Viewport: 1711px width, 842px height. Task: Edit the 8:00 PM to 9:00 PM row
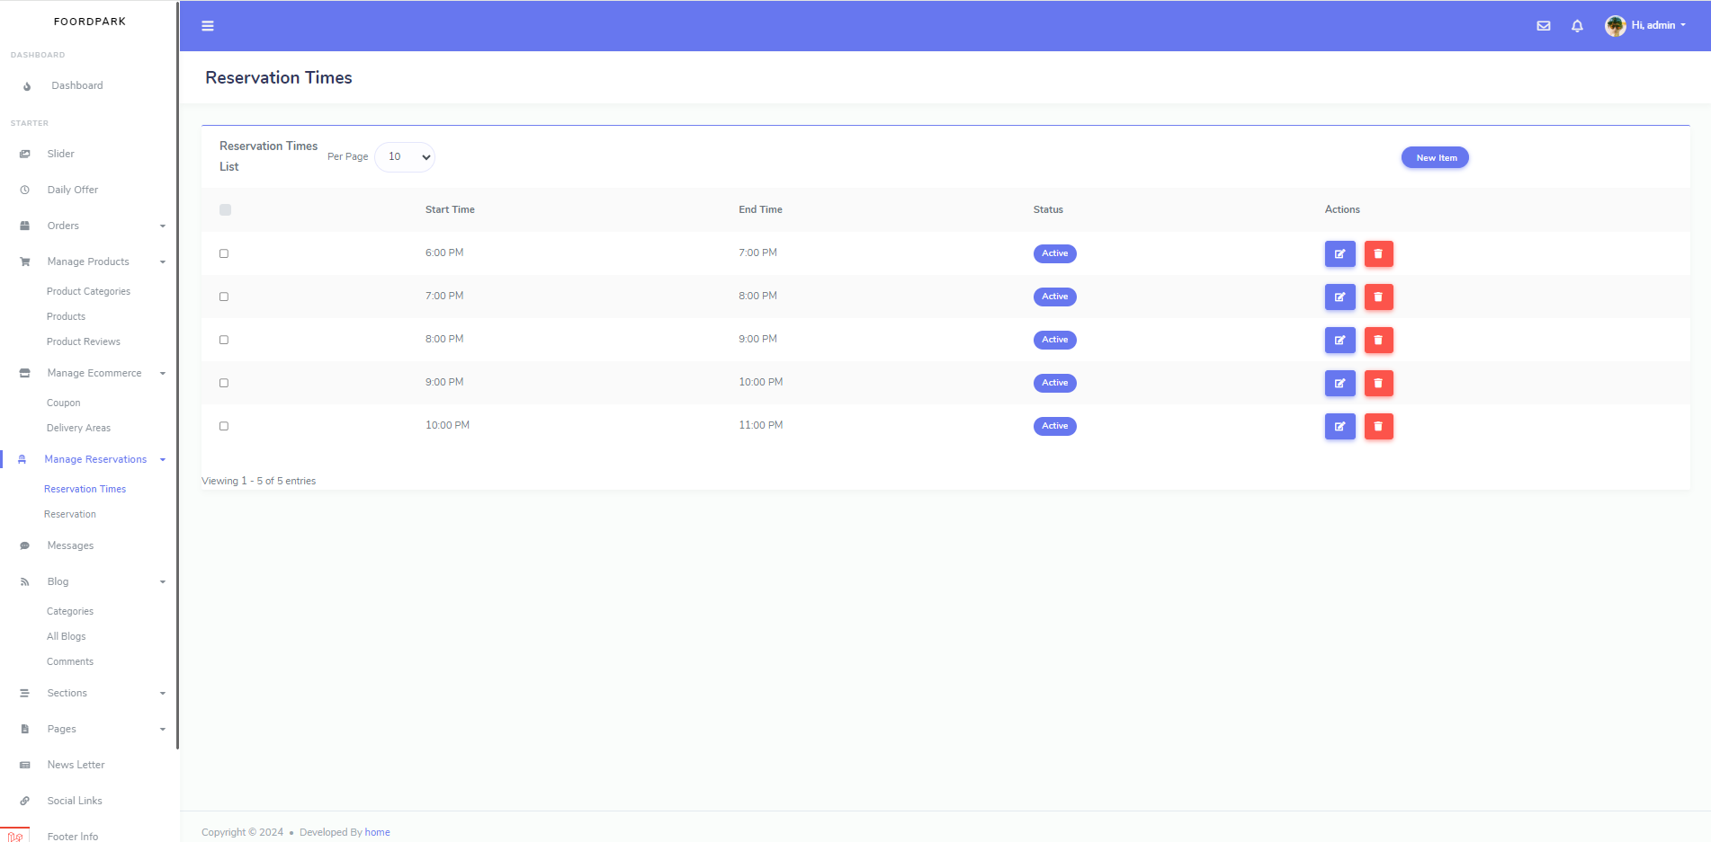coord(1339,341)
